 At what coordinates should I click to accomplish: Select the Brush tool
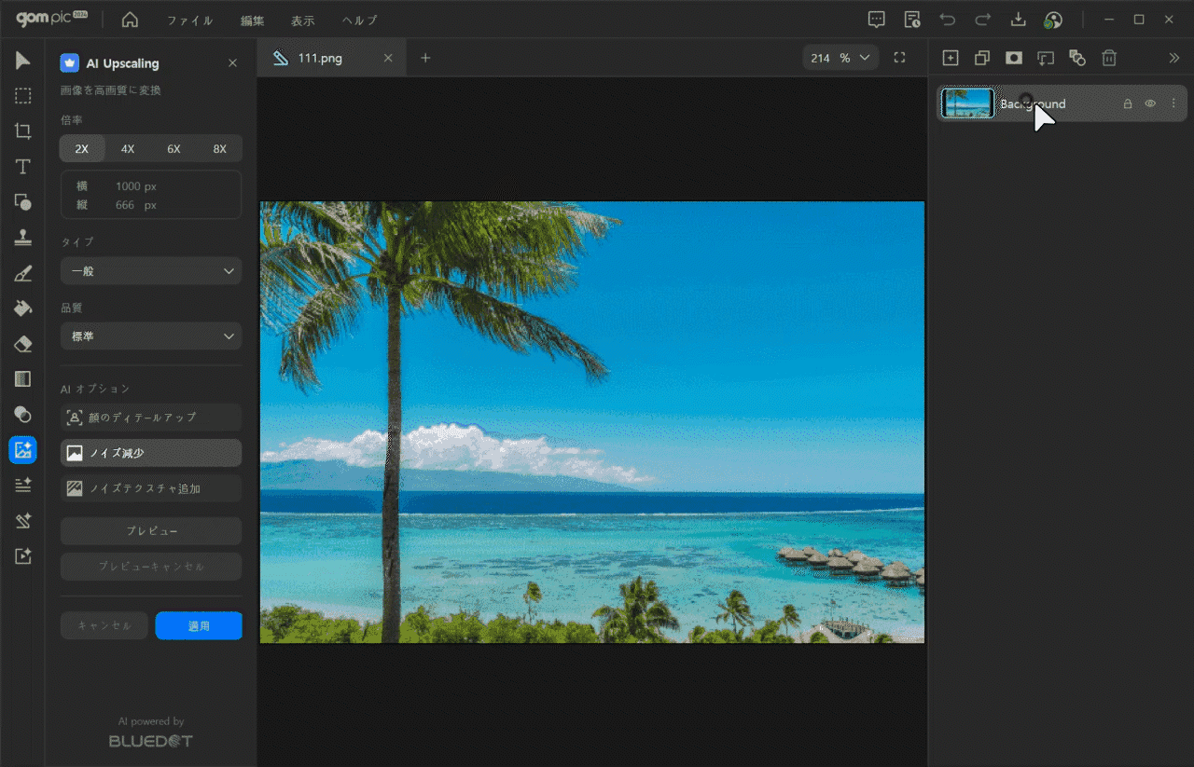22,273
